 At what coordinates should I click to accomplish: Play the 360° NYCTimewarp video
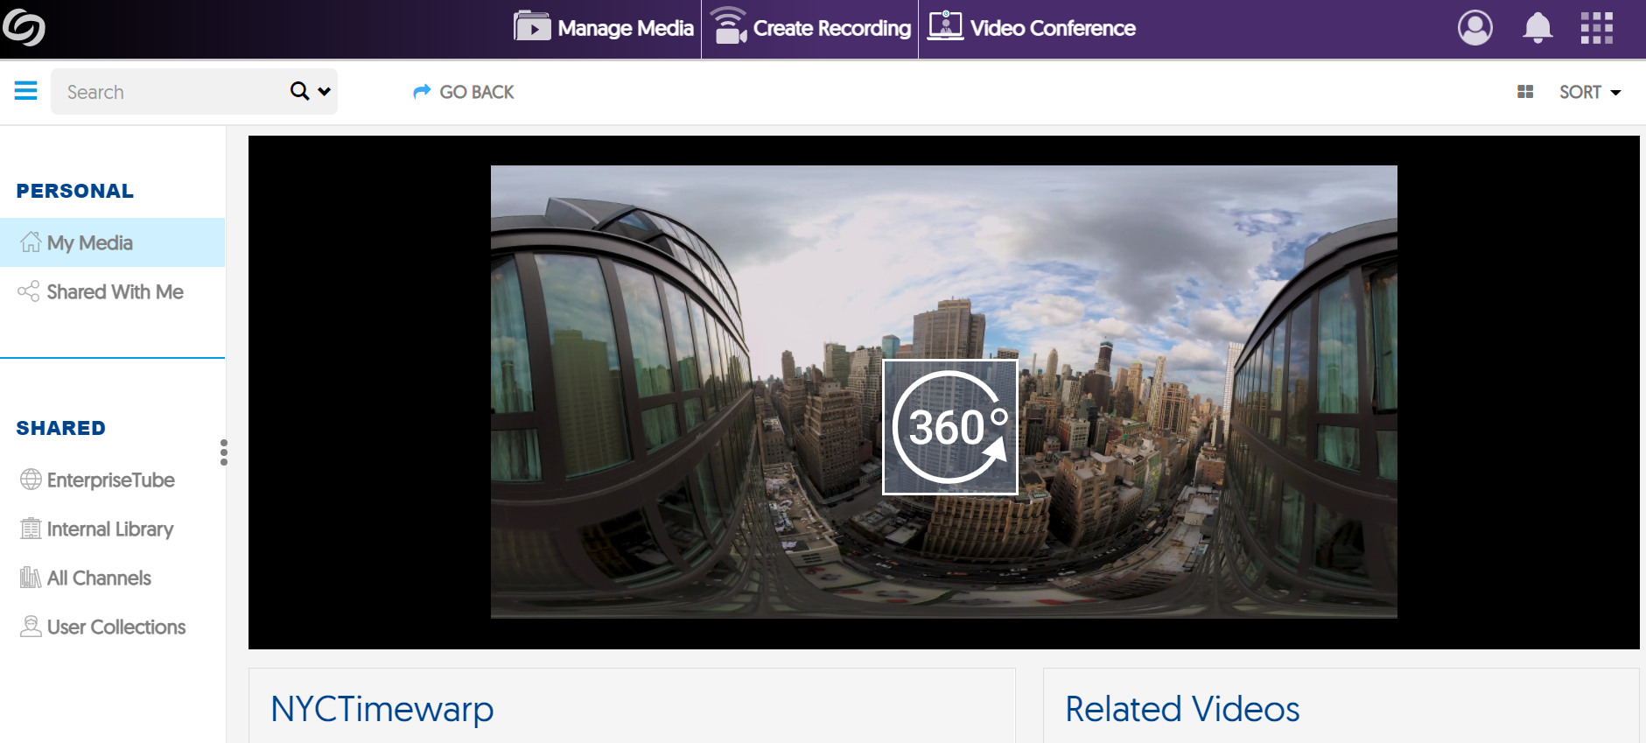coord(949,427)
